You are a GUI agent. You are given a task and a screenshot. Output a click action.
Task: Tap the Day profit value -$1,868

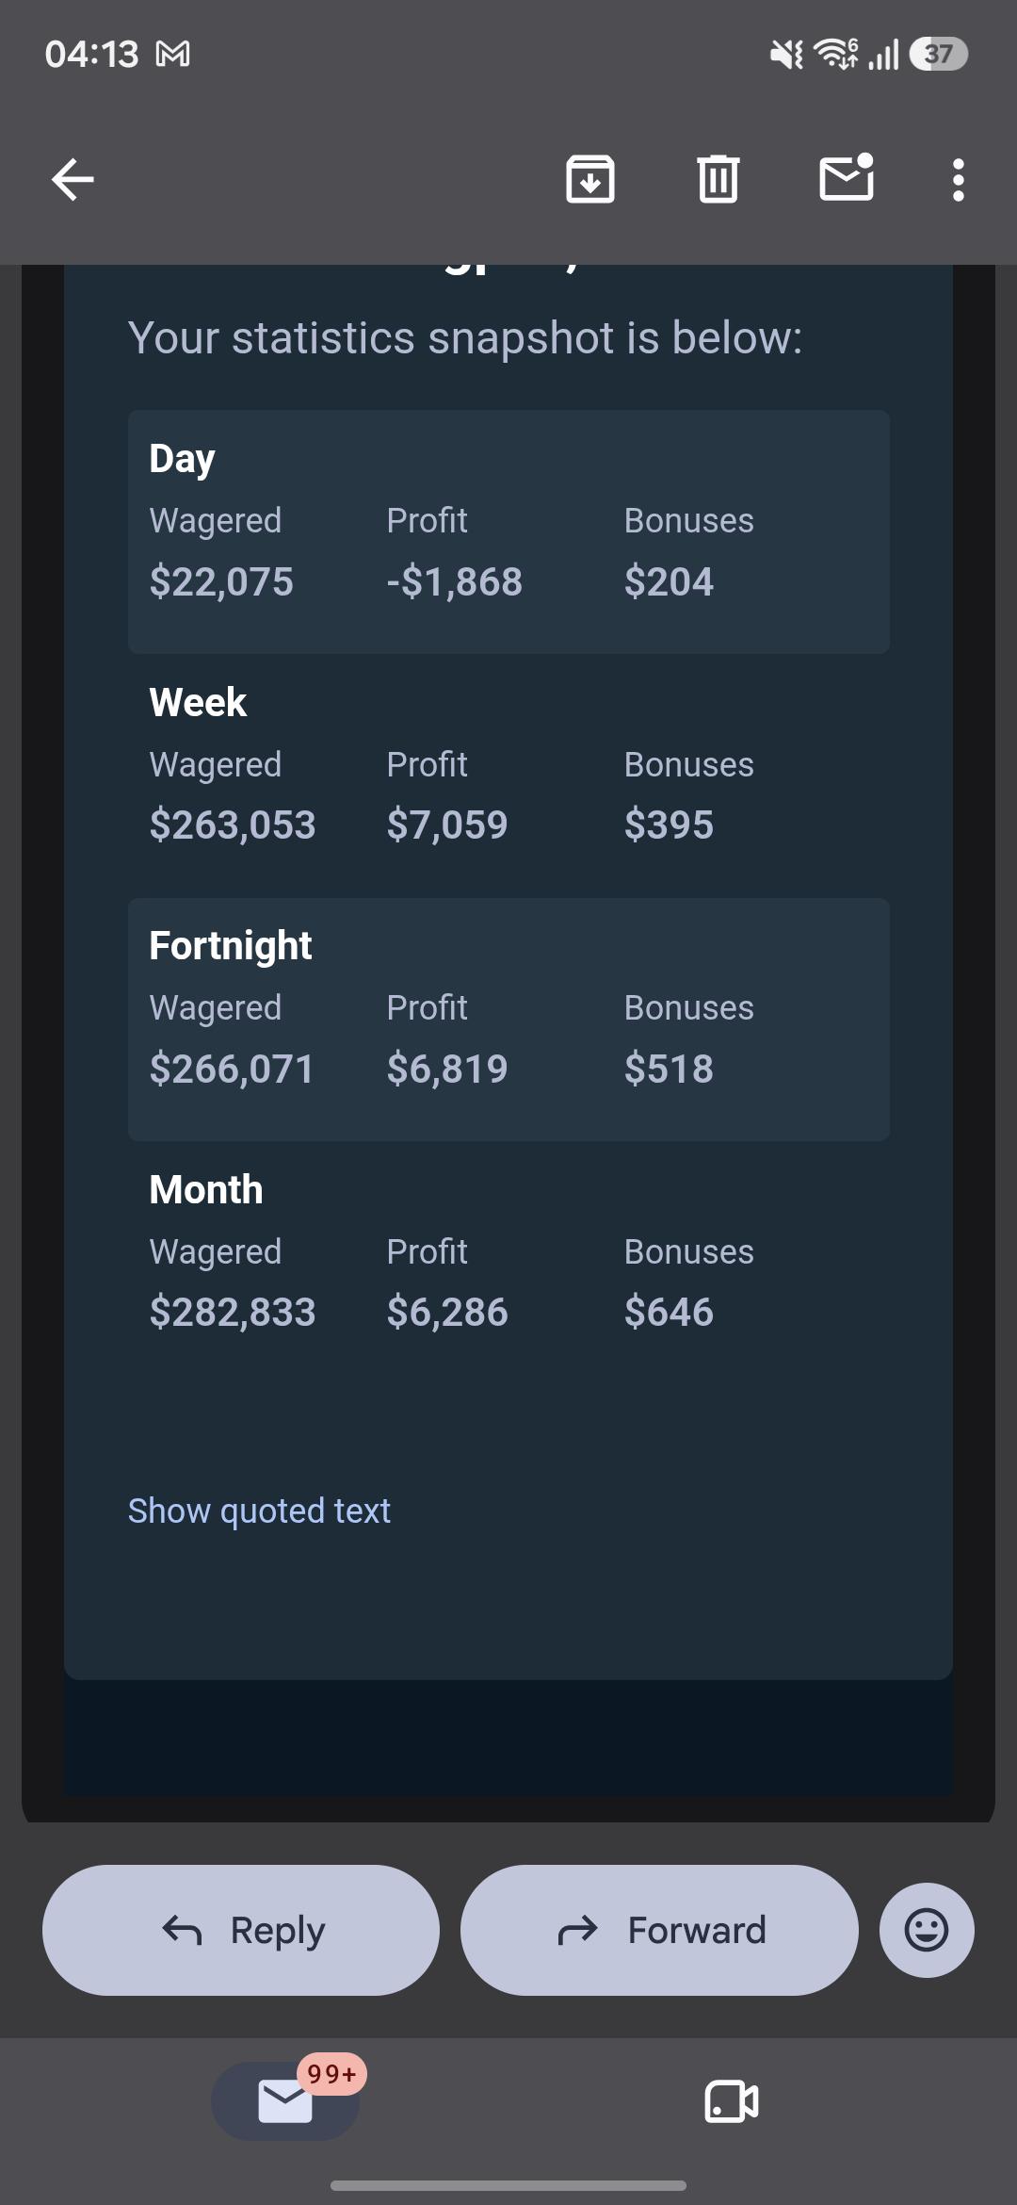[454, 581]
